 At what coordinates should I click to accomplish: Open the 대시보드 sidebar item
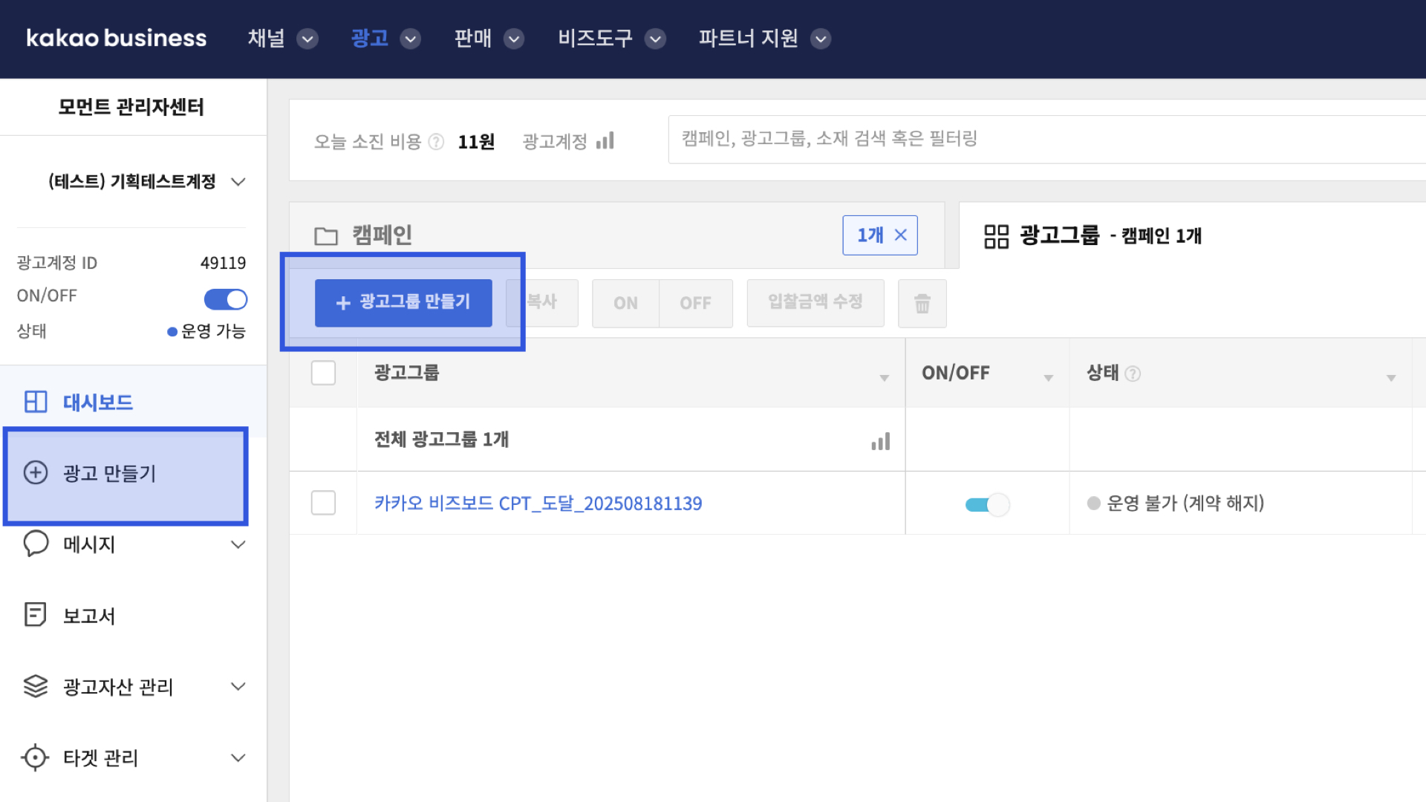pos(97,402)
